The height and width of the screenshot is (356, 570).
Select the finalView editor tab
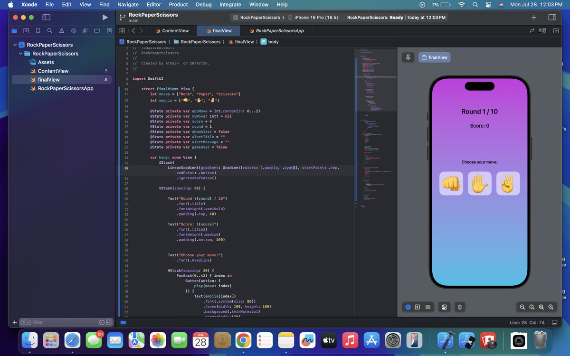218,30
